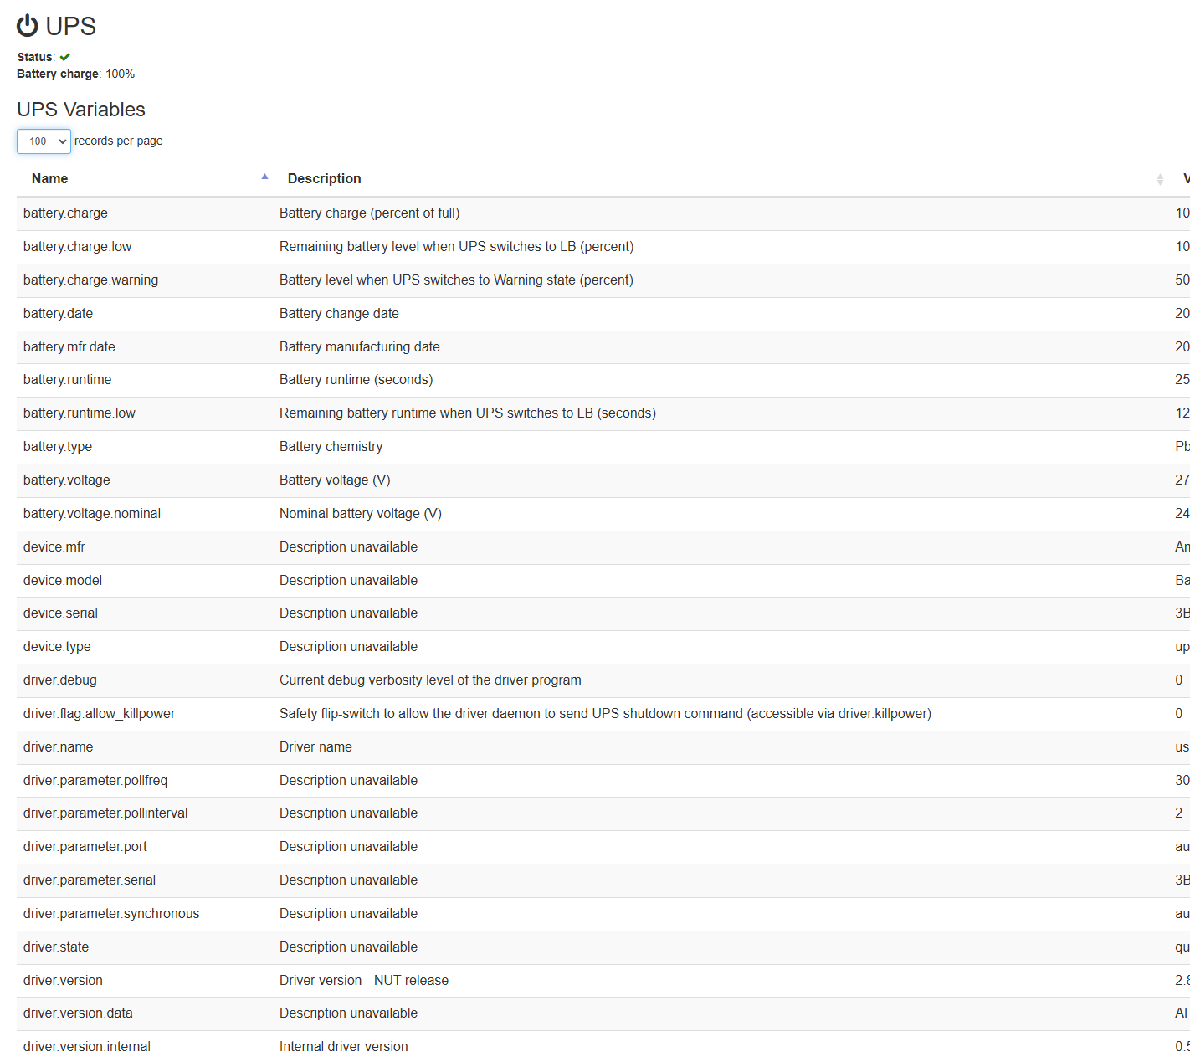The width and height of the screenshot is (1190, 1062).
Task: Click the "Battery chemistry" description text
Action: 331,447
